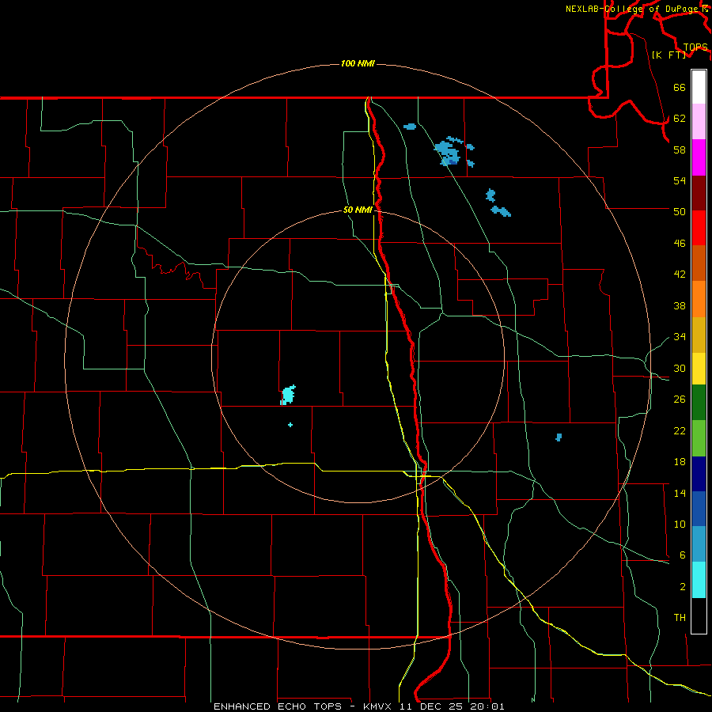712x712 pixels.
Task: Click the legend value 58
Action: tap(680, 150)
